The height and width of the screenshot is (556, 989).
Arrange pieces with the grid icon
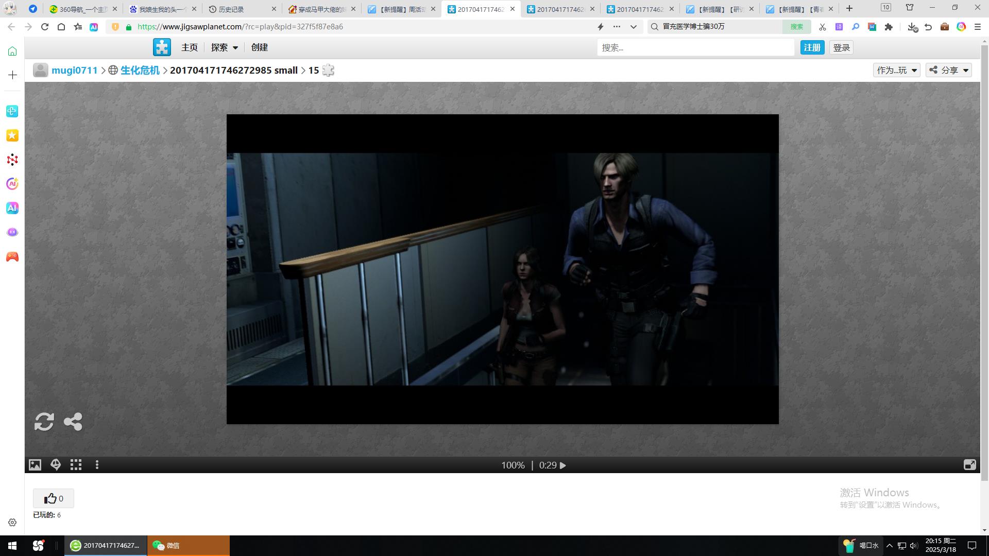[76, 465]
